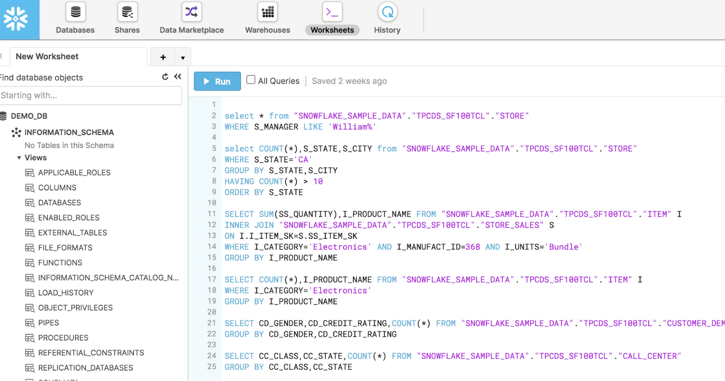Viewport: 725px width, 381px height.
Task: Collapse the object browser with double chevron
Action: (178, 76)
